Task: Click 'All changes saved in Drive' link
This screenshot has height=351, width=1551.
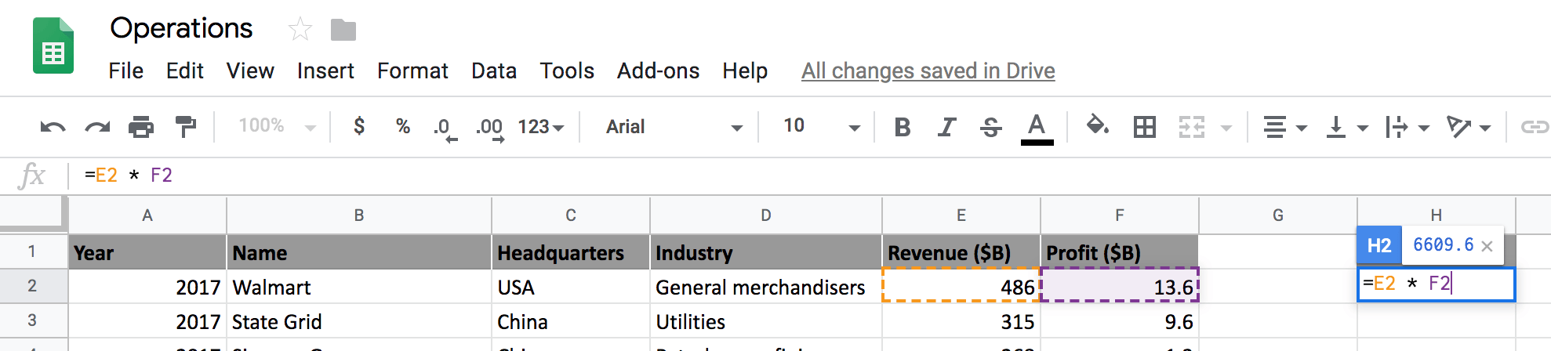Action: tap(928, 71)
